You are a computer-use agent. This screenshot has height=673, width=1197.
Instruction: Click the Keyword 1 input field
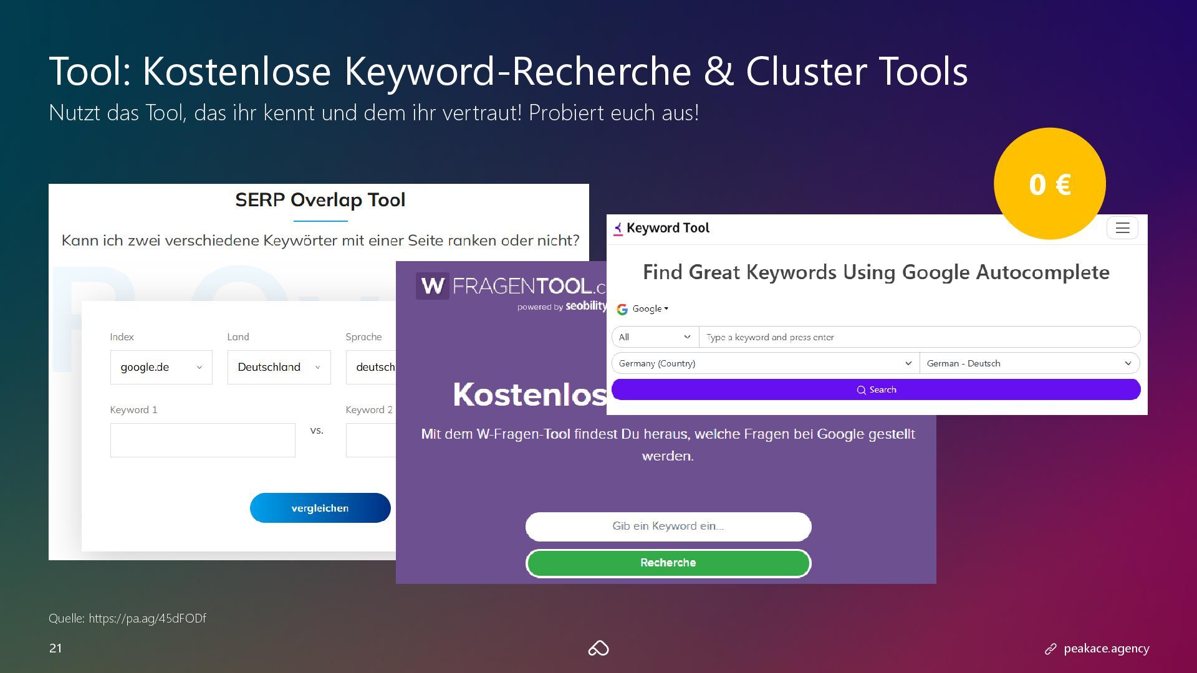203,440
